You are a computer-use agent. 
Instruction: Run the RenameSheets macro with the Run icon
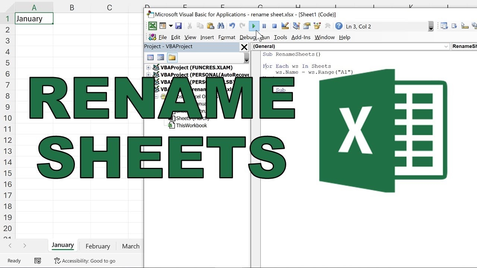pos(254,26)
